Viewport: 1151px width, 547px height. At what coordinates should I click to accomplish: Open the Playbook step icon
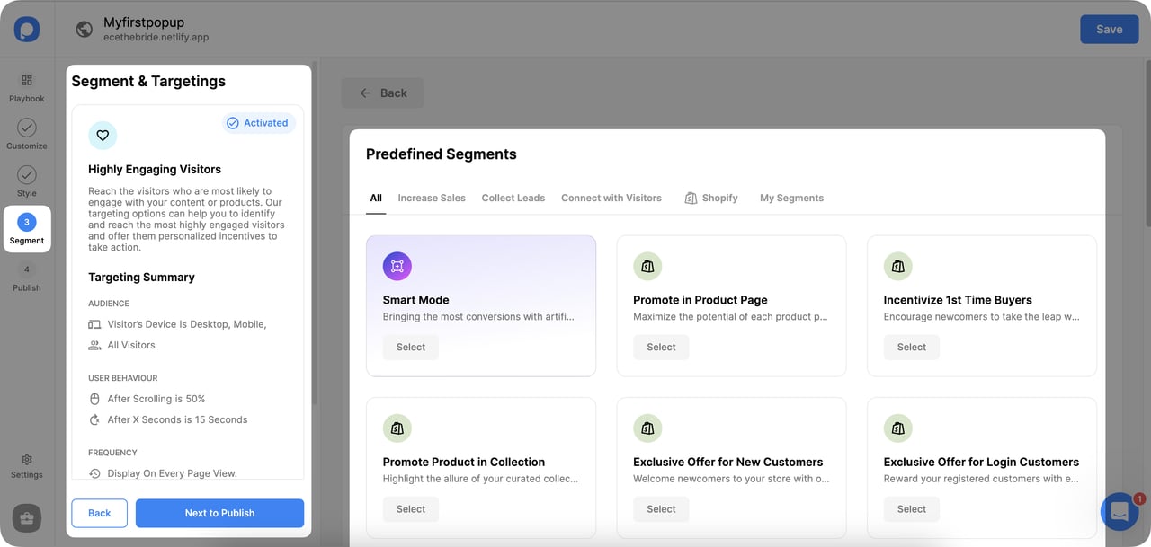pos(27,81)
